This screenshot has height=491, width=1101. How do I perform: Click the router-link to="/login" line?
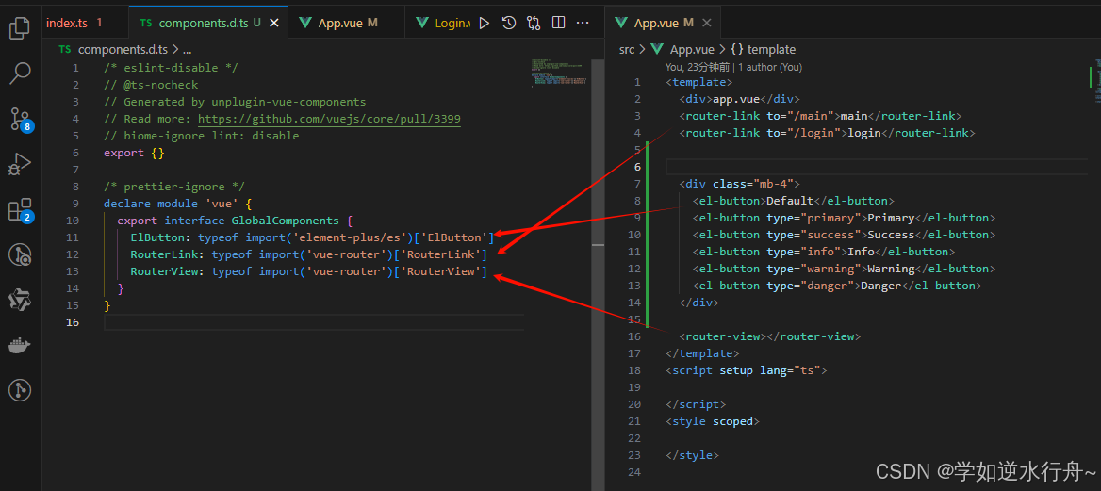point(827,133)
